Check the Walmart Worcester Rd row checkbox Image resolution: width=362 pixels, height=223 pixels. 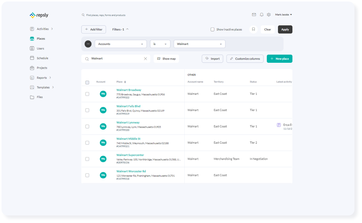(87, 175)
